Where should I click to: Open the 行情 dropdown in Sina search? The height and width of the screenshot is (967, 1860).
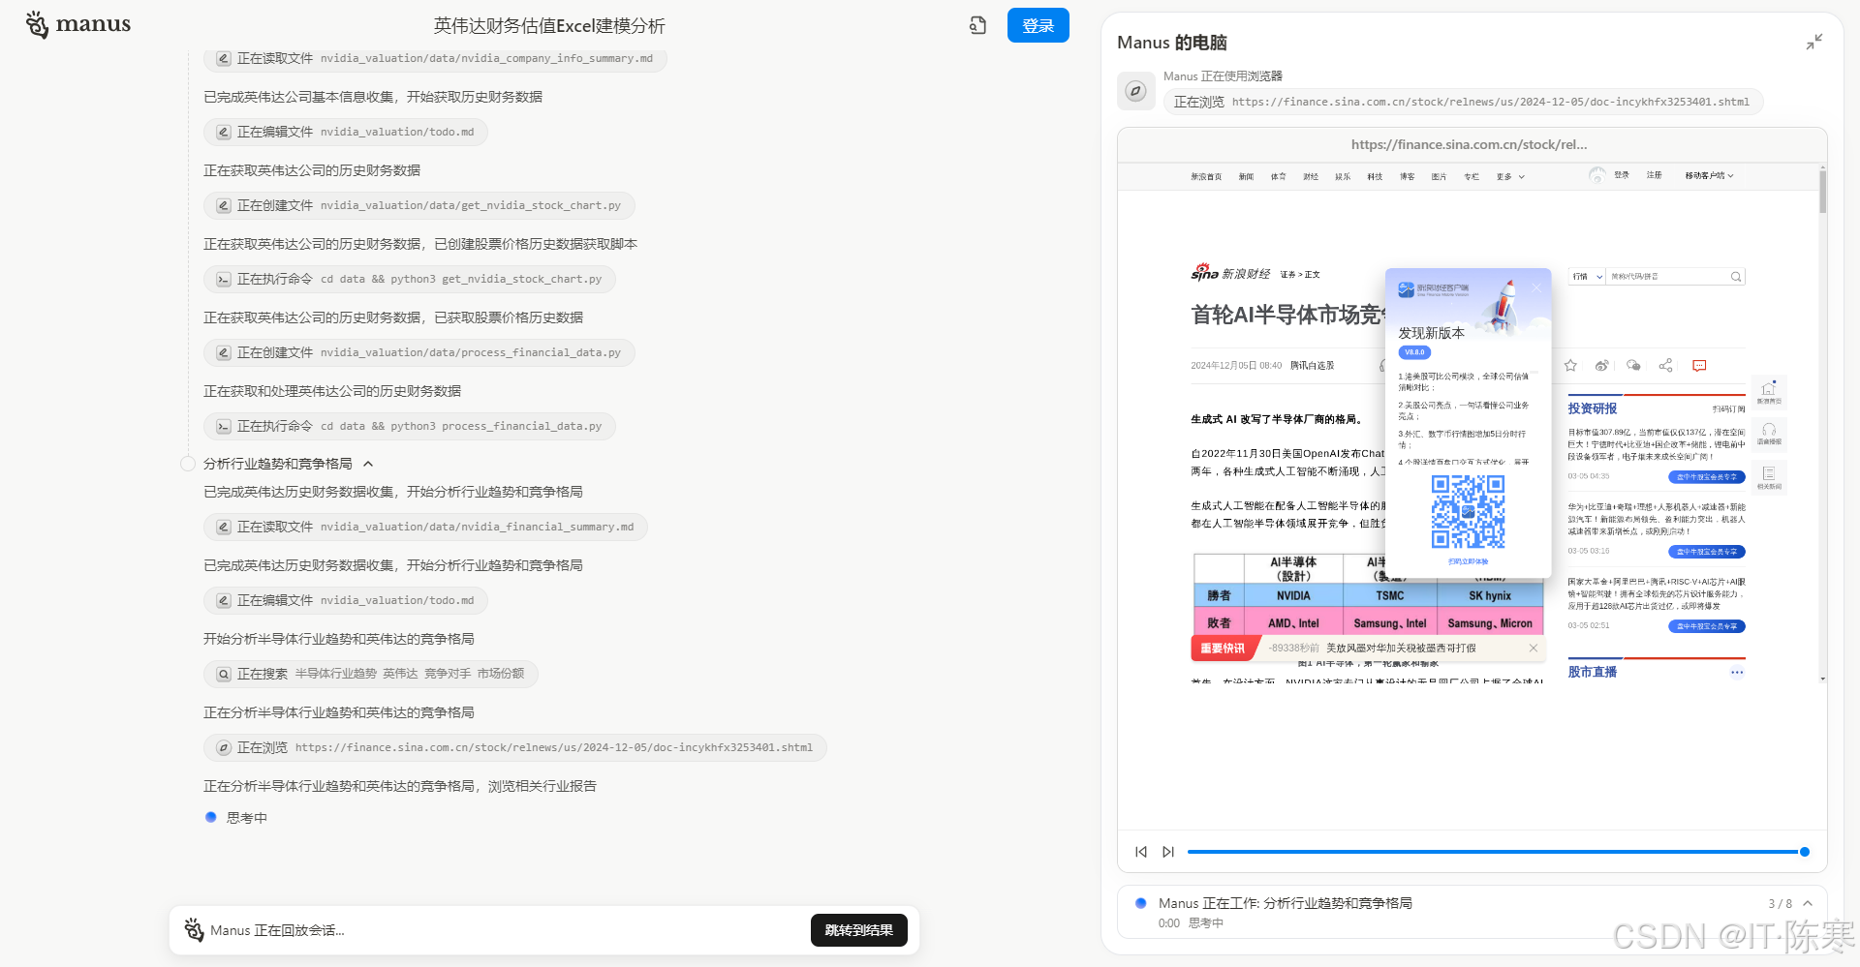pyautogui.click(x=1588, y=277)
